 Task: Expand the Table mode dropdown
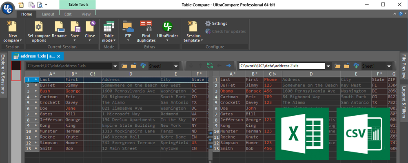coord(108,41)
